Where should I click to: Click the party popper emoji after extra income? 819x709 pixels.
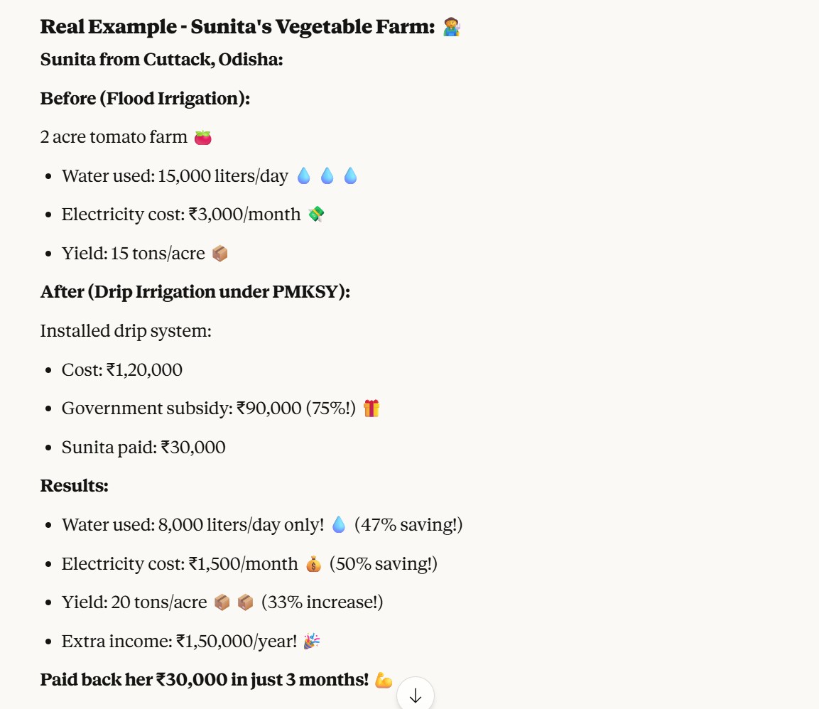312,642
